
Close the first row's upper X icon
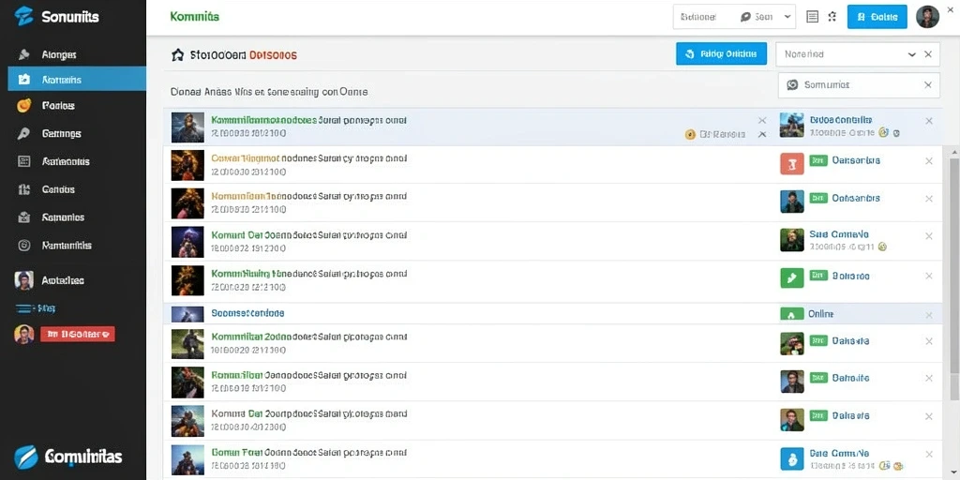[x=761, y=121]
